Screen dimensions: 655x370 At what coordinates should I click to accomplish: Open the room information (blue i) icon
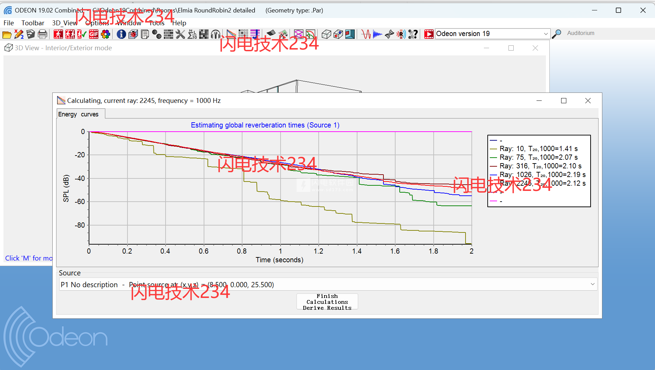(x=121, y=34)
